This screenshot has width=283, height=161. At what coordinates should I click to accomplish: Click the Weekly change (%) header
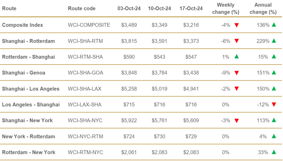pos(226,8)
